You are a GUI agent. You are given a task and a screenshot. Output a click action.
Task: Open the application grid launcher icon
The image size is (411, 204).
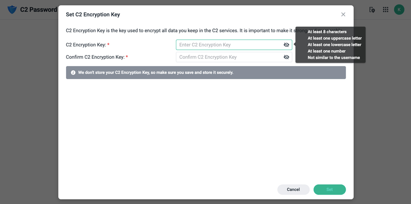(386, 10)
